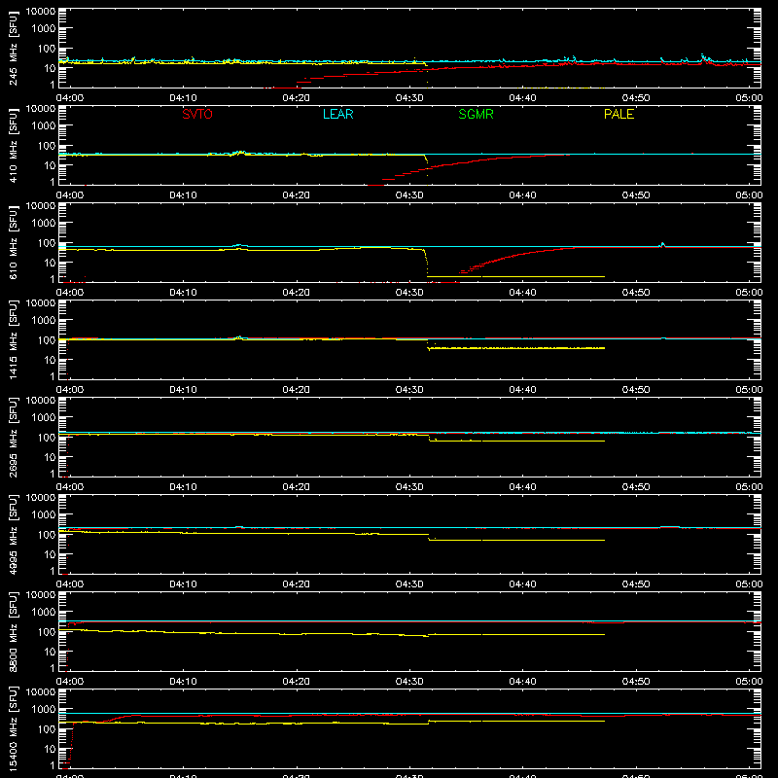Click the 04:20 tick below the 2695 MHz plot
The height and width of the screenshot is (778, 778).
point(297,487)
